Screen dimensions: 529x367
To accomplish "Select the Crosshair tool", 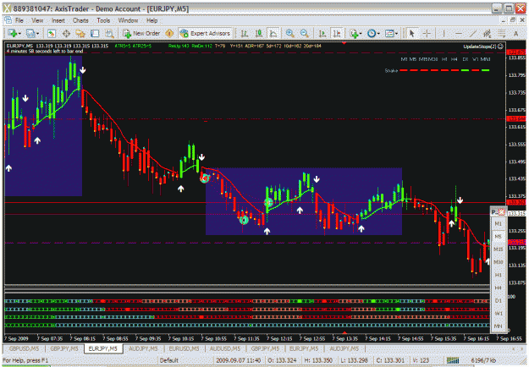I will 427,33.
